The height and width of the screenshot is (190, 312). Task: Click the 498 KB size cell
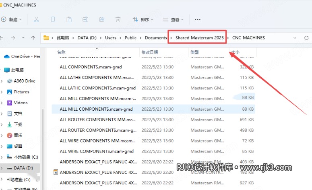click(x=247, y=130)
